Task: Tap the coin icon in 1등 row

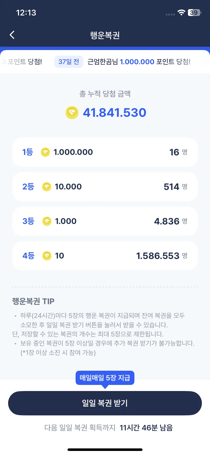Action: coord(45,152)
